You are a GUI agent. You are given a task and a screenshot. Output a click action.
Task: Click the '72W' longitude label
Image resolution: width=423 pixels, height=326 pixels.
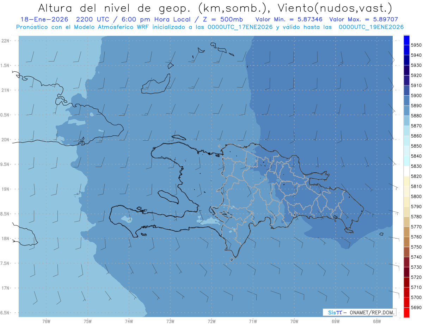[x=211, y=321]
